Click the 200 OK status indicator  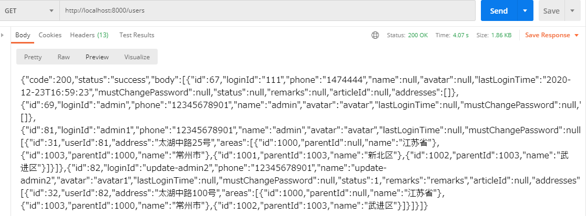tap(417, 35)
